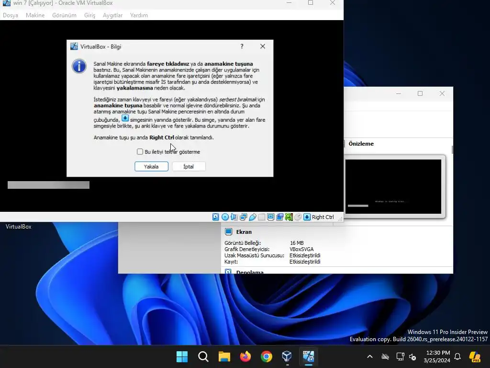
Task: Click the optical disc icon in VM status bar
Action: [x=225, y=217]
